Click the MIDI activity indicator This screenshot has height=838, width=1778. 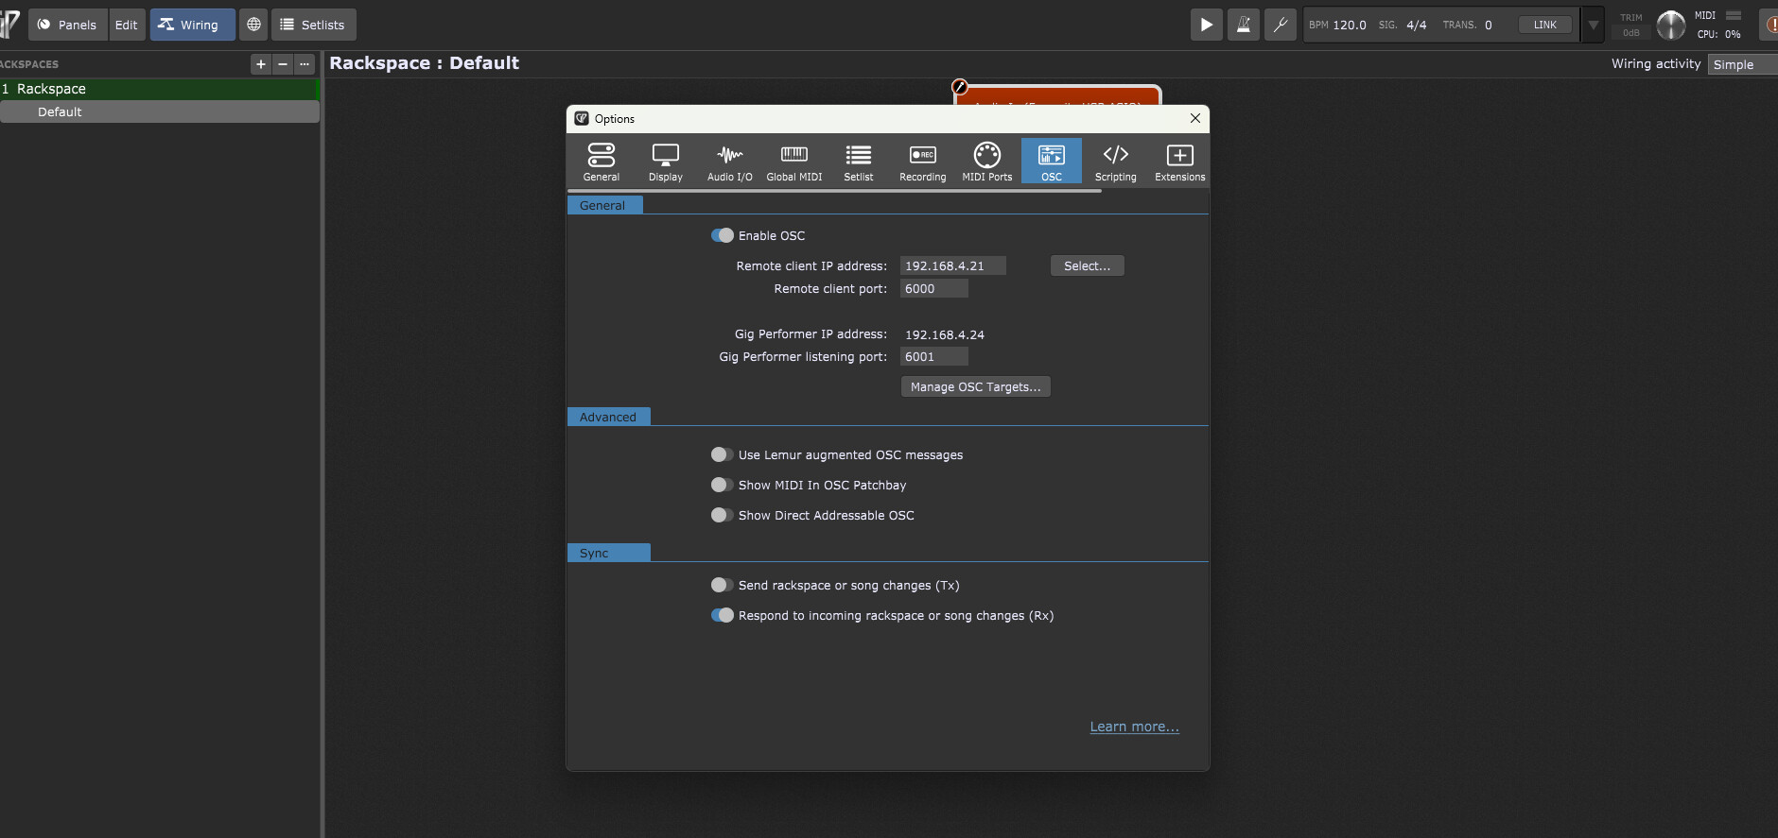click(x=1734, y=15)
